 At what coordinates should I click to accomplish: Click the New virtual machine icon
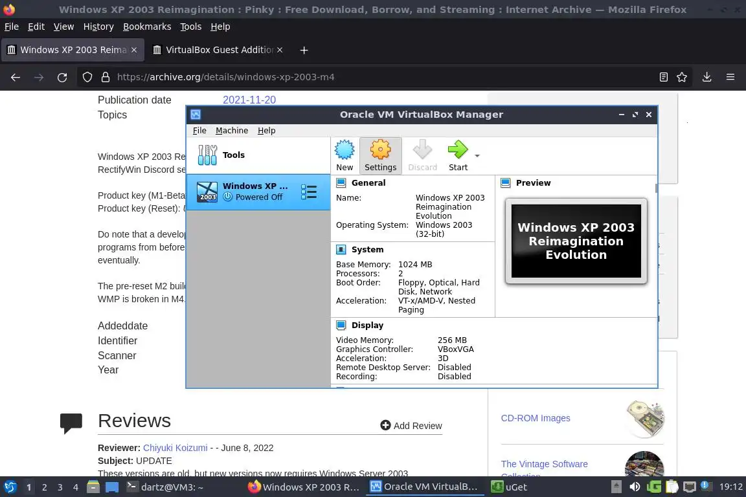click(345, 155)
